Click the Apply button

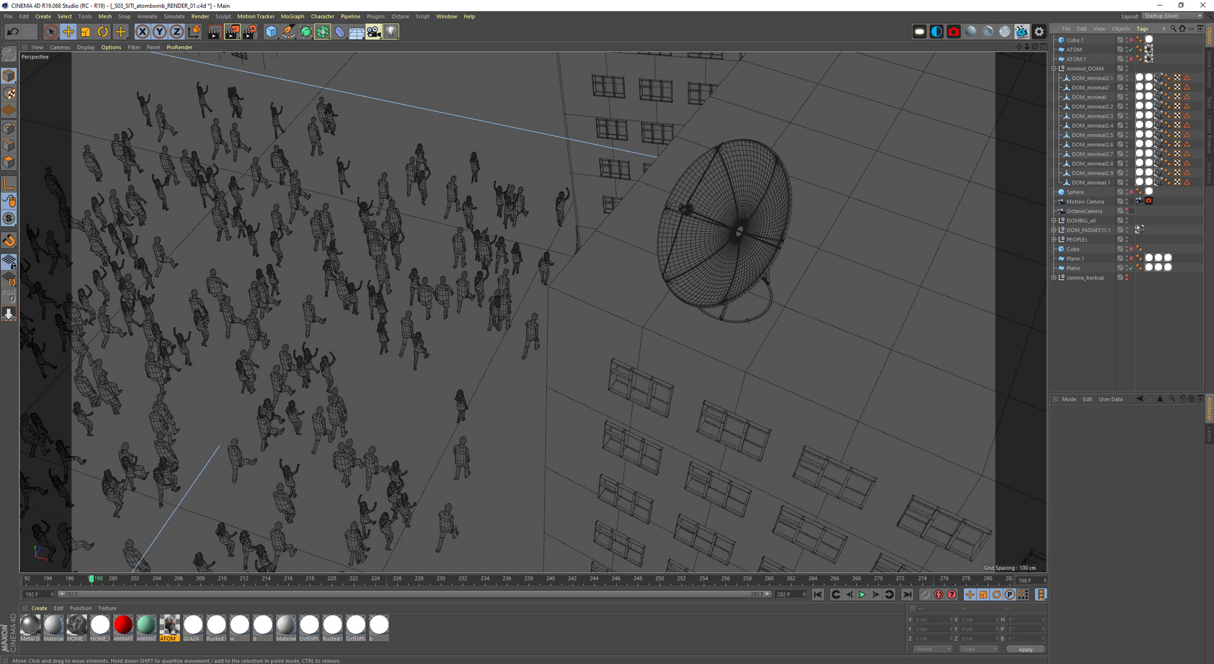pyautogui.click(x=1025, y=649)
